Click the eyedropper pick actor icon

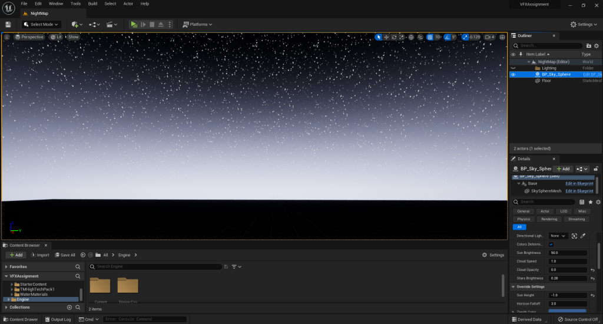582,236
